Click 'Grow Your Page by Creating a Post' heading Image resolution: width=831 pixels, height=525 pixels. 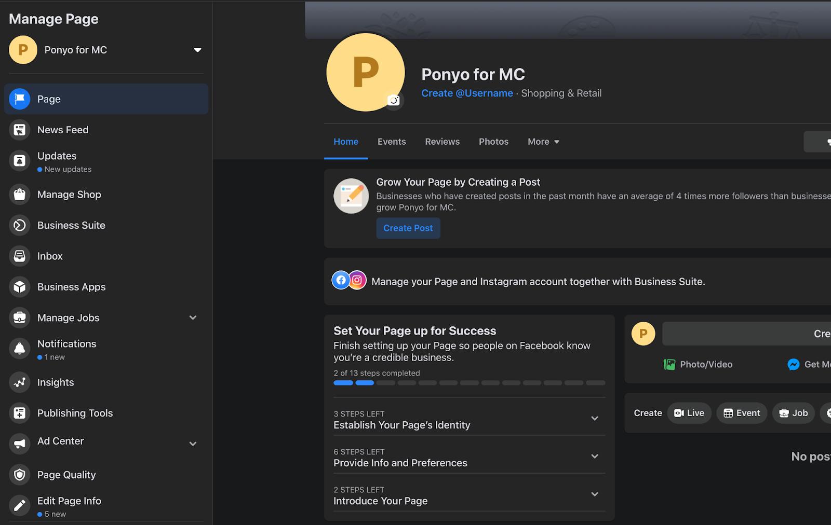[x=458, y=182]
